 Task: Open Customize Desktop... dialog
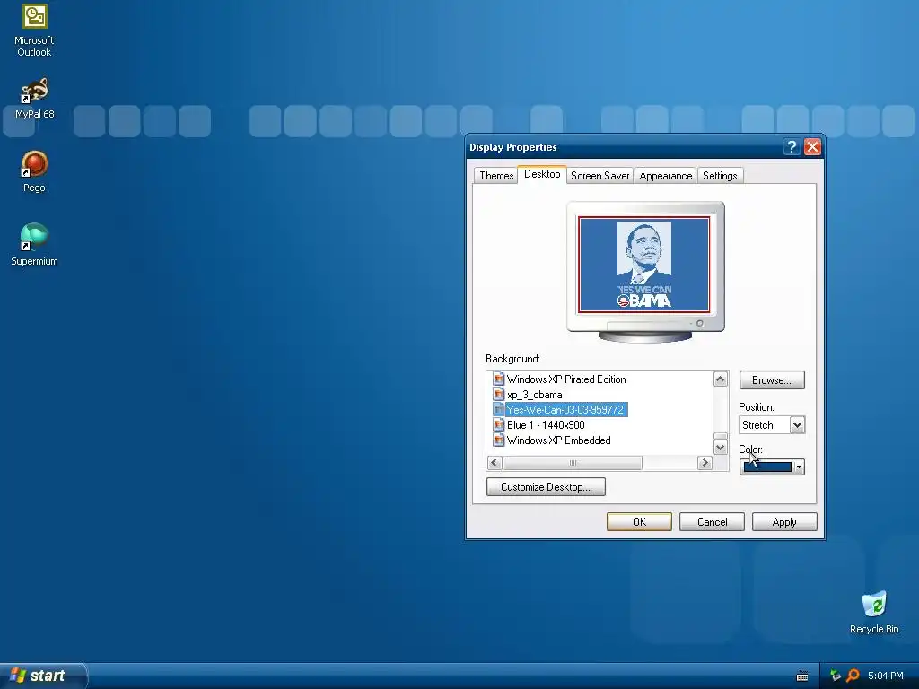[x=546, y=487]
